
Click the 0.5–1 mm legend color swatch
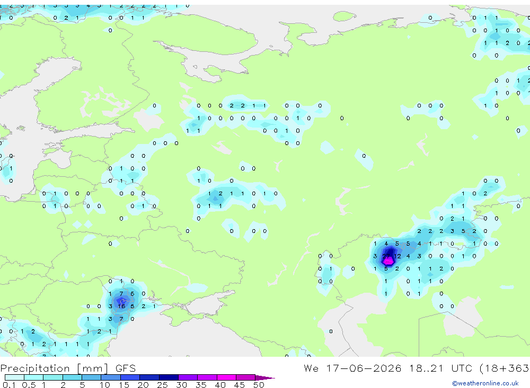(x=34, y=377)
